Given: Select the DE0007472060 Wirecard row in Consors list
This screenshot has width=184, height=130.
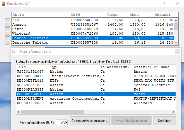Looking at the screenshot, I should click(96, 103).
